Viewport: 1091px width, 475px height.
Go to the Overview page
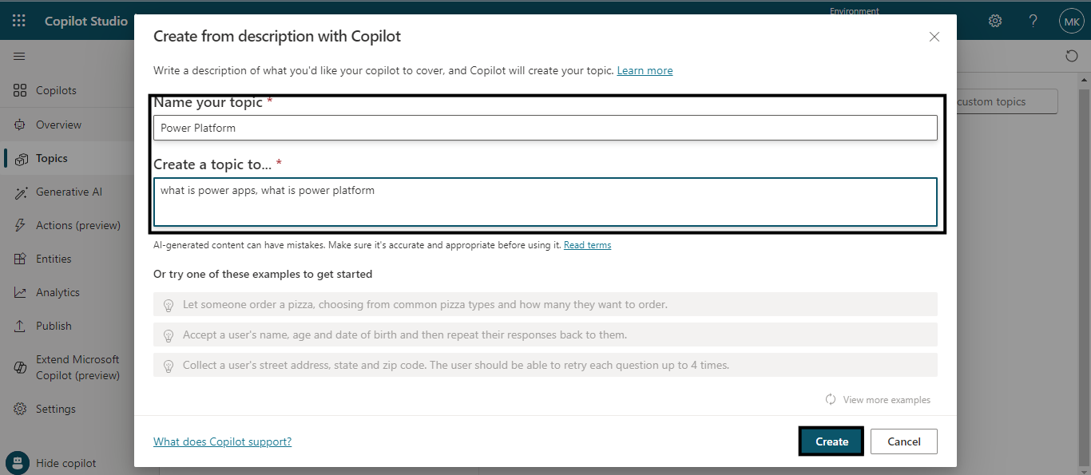(x=58, y=125)
